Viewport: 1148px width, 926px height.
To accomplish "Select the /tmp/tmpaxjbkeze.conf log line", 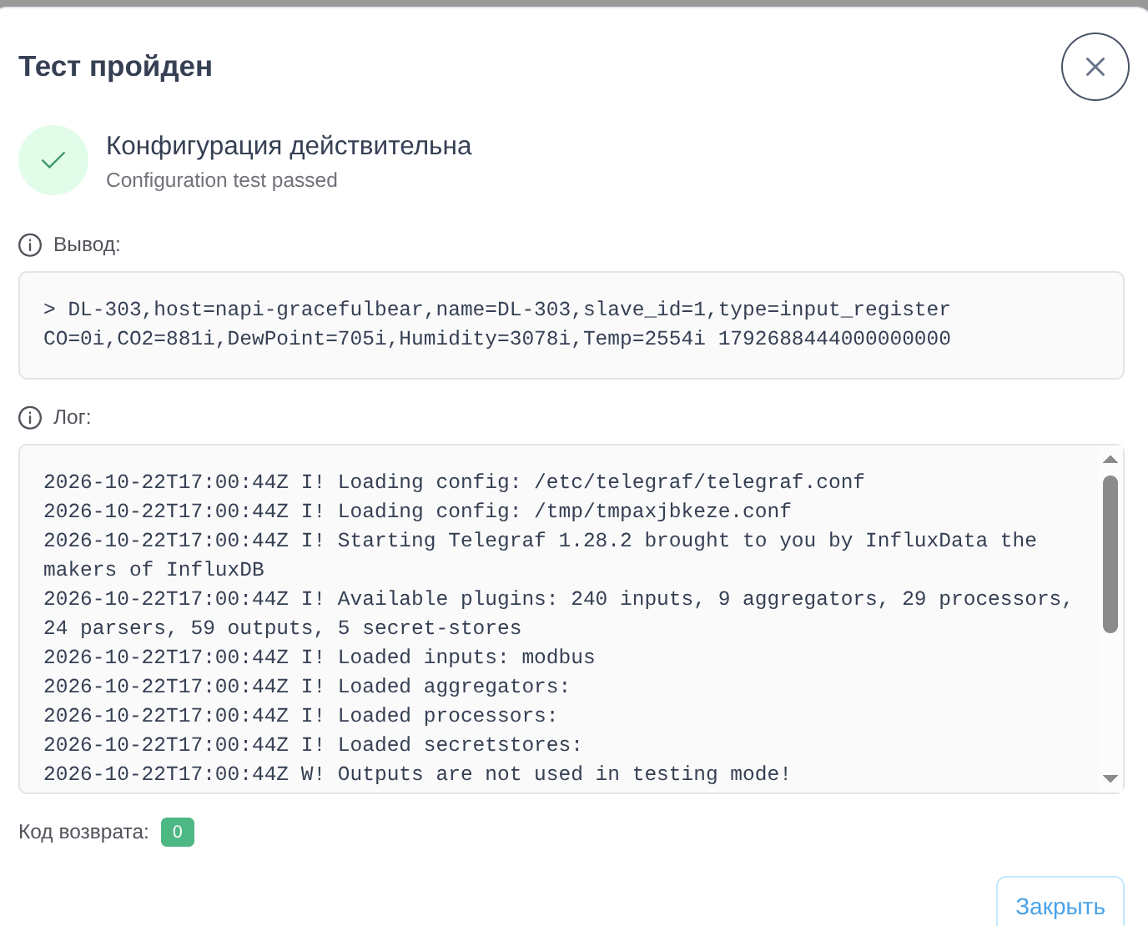I will (417, 511).
